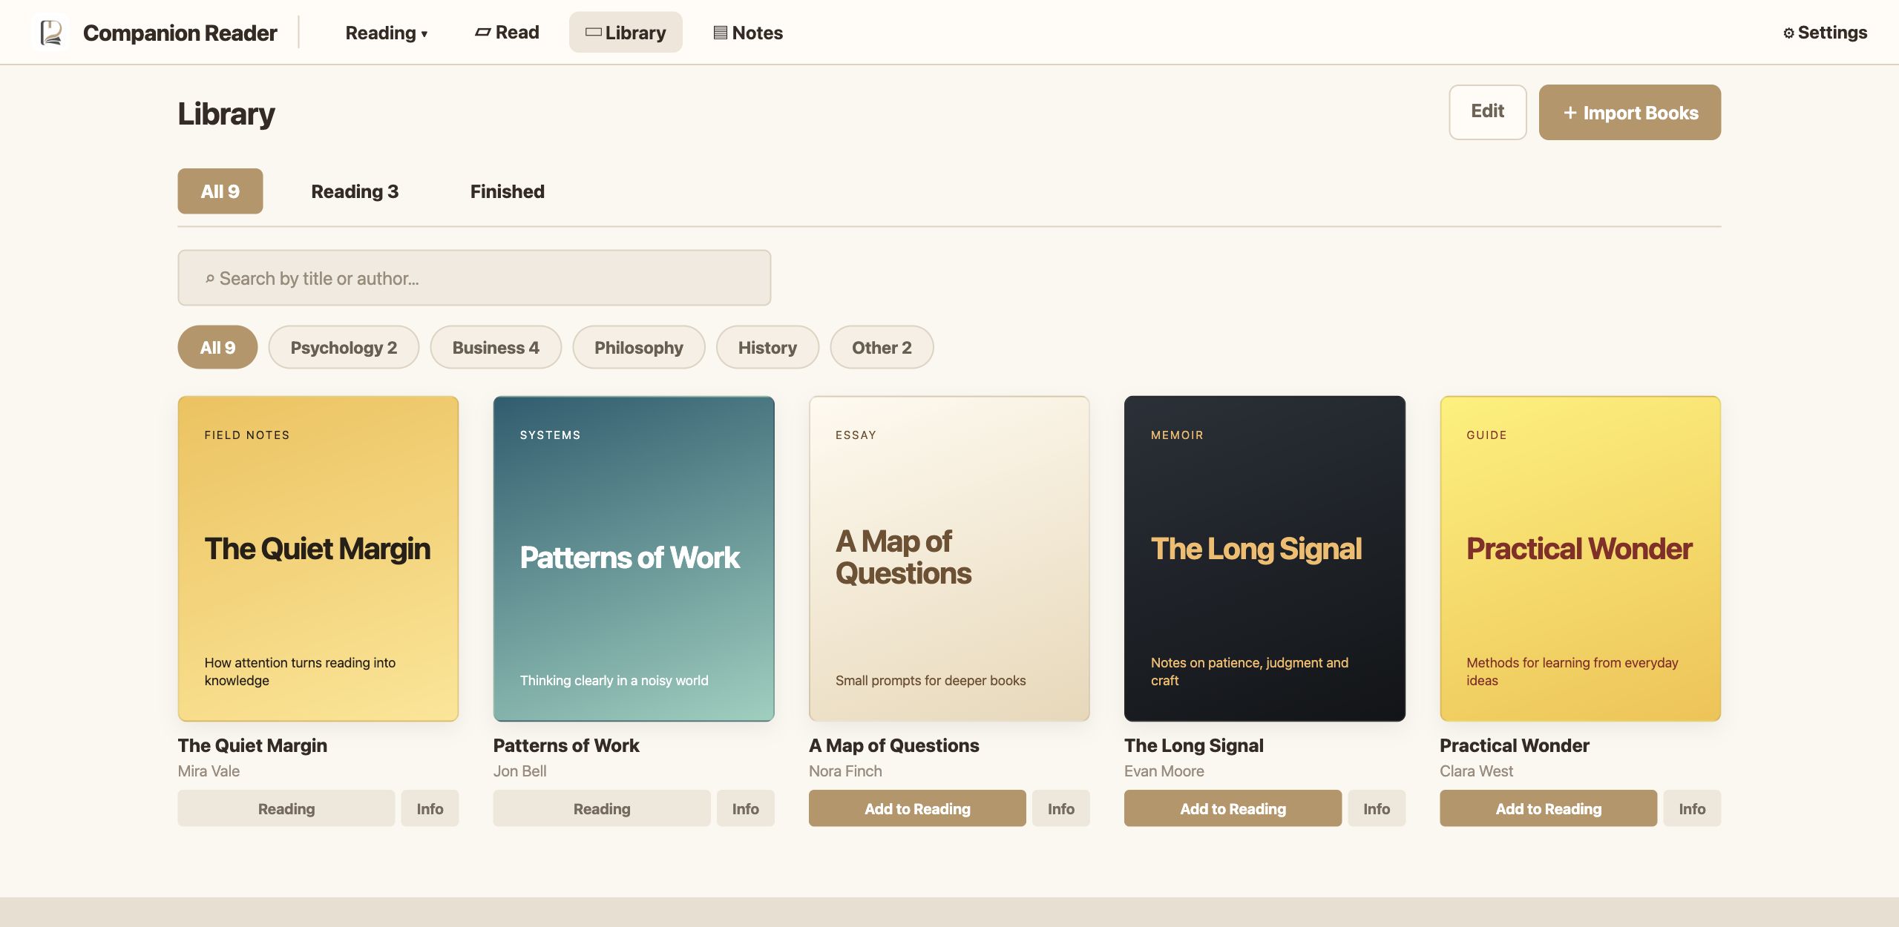The height and width of the screenshot is (927, 1899).
Task: Click author name Jon Bell
Action: (x=519, y=771)
